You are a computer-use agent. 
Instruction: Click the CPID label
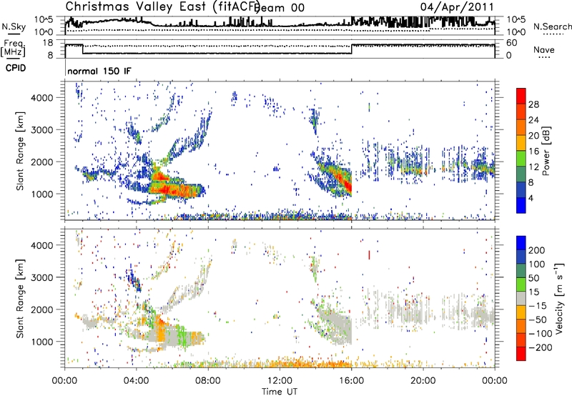pyautogui.click(x=16, y=68)
